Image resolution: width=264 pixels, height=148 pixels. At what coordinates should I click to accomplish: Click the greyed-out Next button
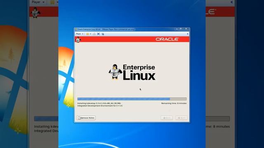[181, 118]
